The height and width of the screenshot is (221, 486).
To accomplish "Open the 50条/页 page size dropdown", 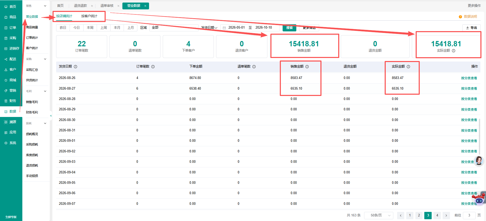I will (x=379, y=215).
